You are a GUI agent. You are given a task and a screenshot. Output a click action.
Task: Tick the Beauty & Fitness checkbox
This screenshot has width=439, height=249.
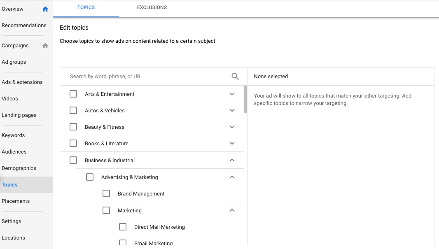point(73,127)
